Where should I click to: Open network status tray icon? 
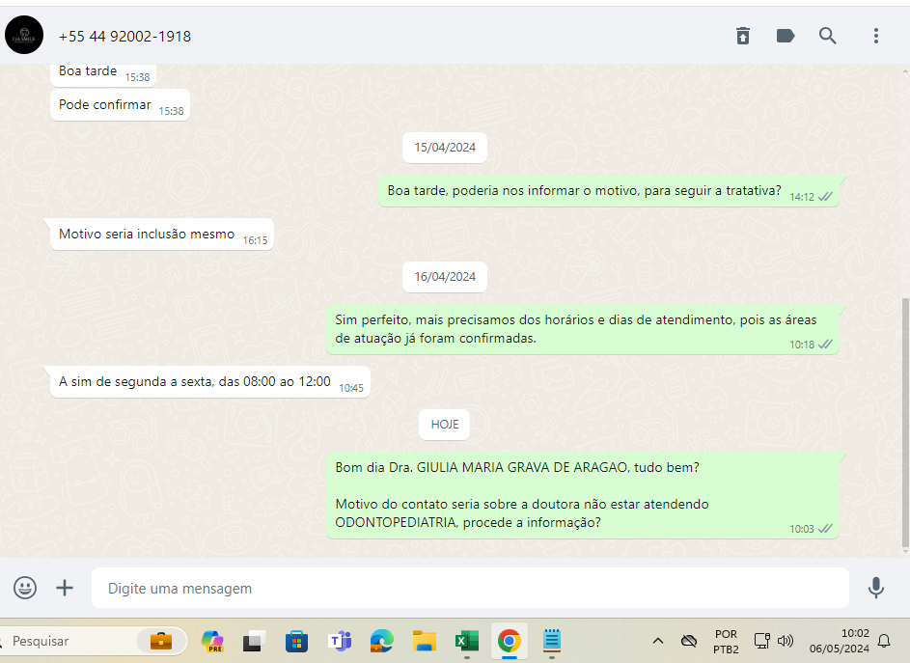pyautogui.click(x=762, y=641)
